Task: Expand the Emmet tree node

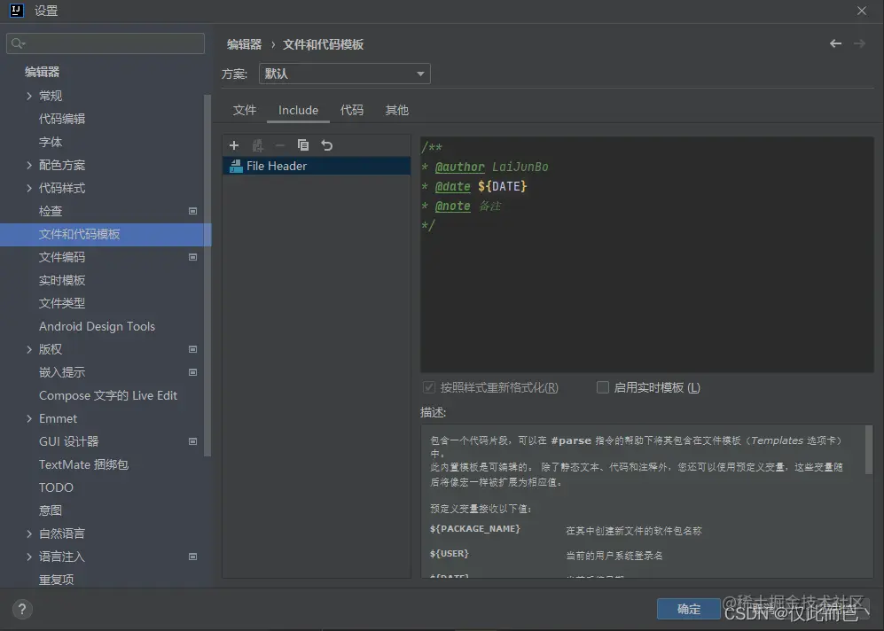Action: [x=29, y=418]
